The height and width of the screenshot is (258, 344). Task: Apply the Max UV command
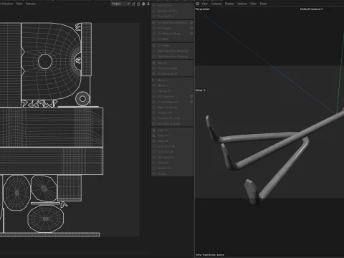(172, 63)
